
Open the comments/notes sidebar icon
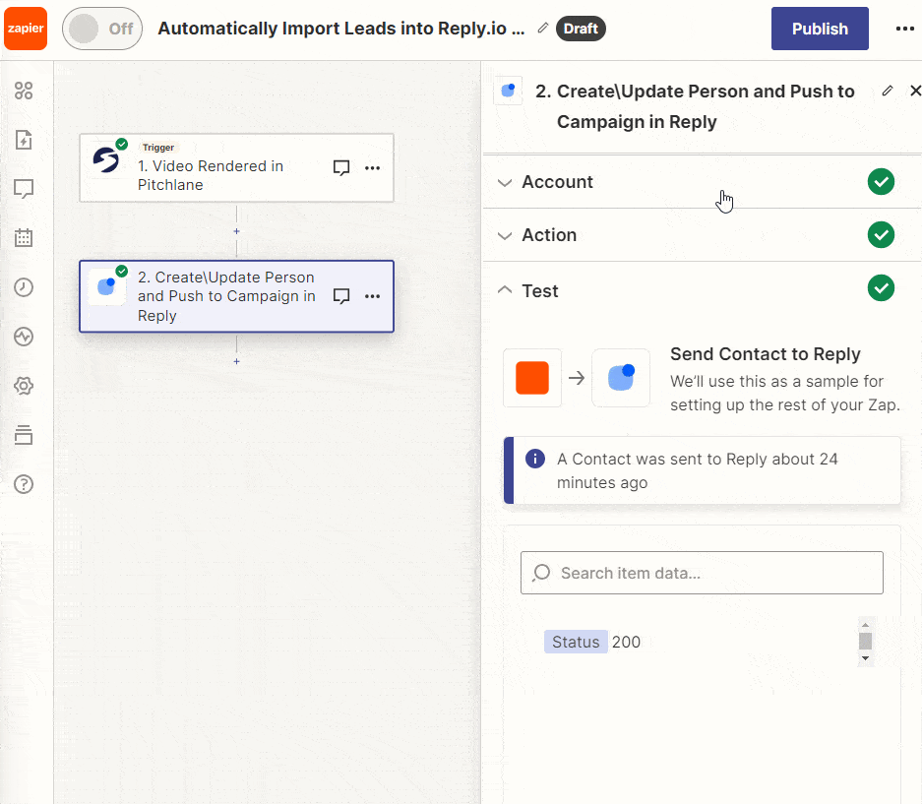click(24, 189)
